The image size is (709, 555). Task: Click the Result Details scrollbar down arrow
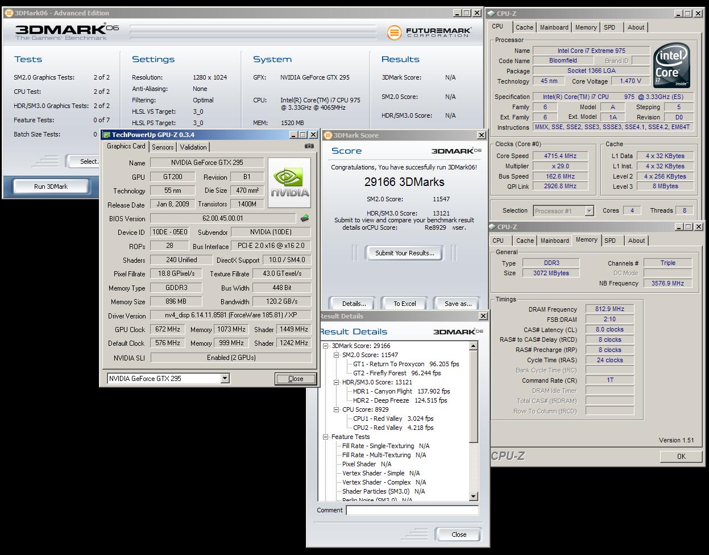click(474, 496)
